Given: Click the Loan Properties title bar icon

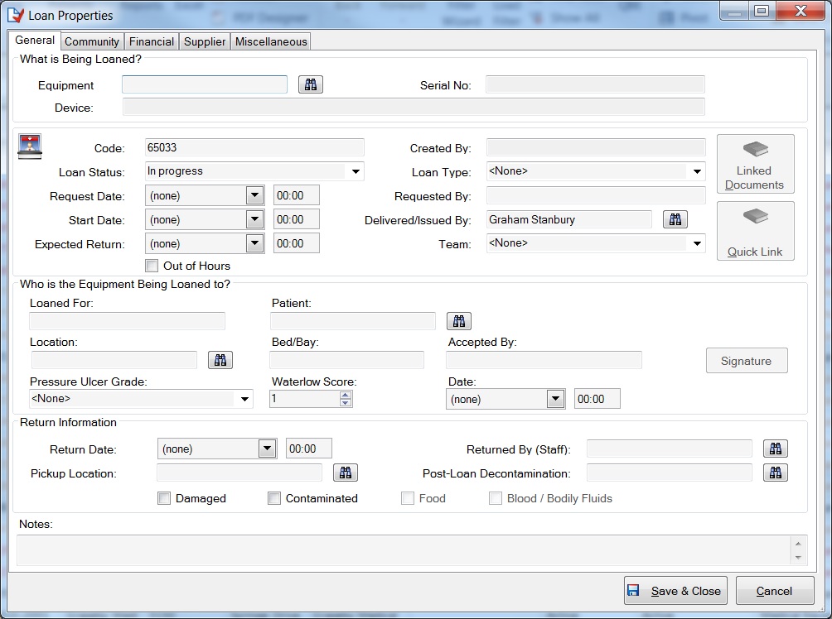Looking at the screenshot, I should (16, 15).
